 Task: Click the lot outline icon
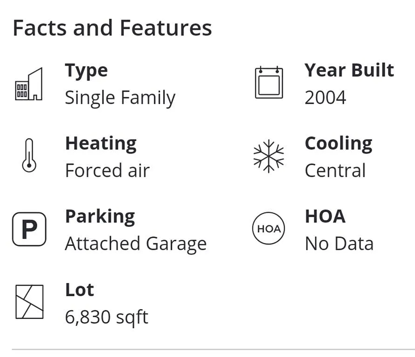pyautogui.click(x=29, y=302)
